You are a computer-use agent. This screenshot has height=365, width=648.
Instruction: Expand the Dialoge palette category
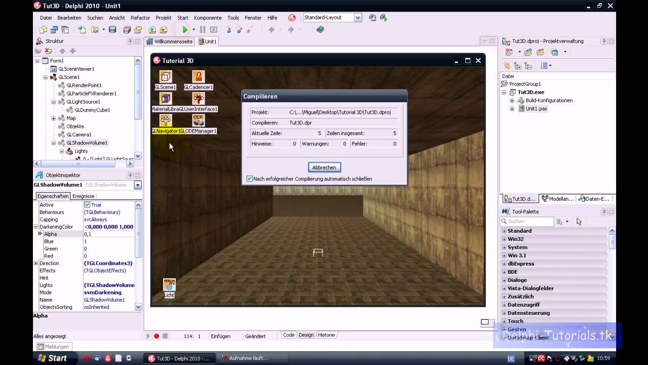(x=504, y=280)
